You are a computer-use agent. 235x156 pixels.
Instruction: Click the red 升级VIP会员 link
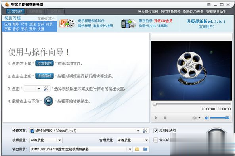[163, 21]
